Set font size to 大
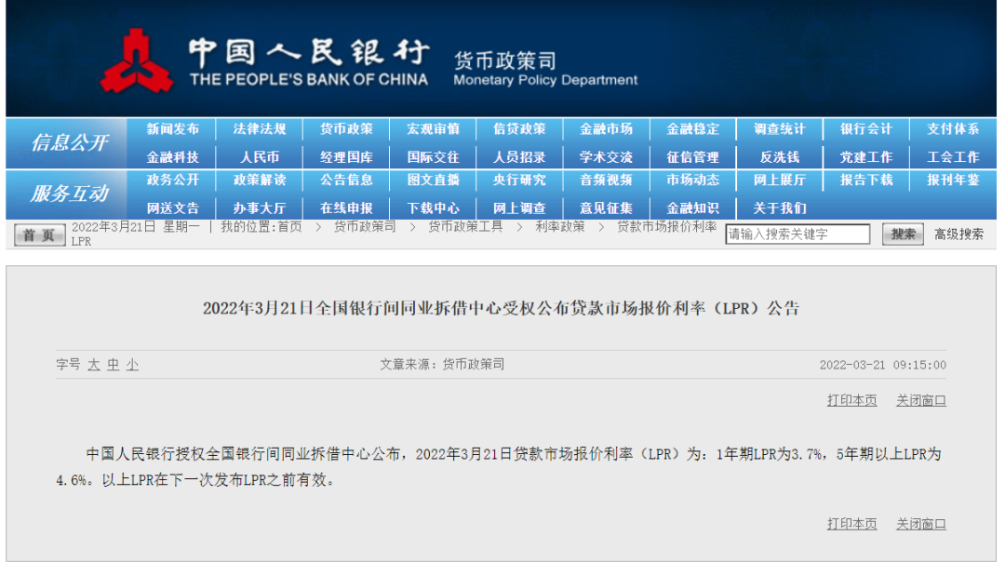 (x=94, y=365)
